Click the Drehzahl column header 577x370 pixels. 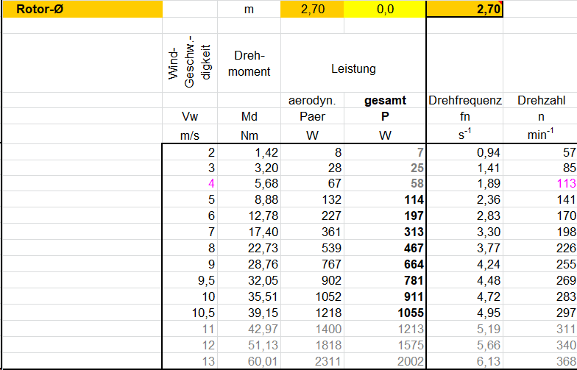pyautogui.click(x=540, y=101)
